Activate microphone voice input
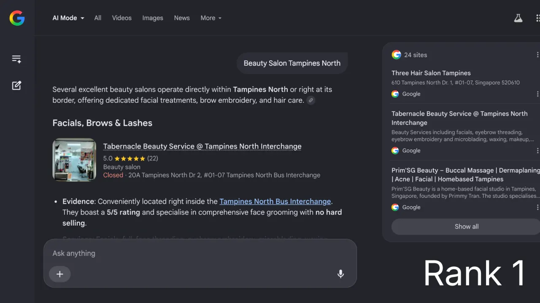This screenshot has width=540, height=303. [x=340, y=274]
